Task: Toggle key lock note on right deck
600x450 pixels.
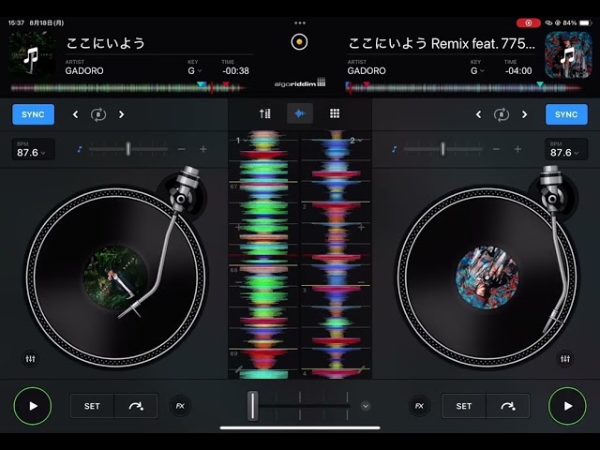Action: (394, 149)
